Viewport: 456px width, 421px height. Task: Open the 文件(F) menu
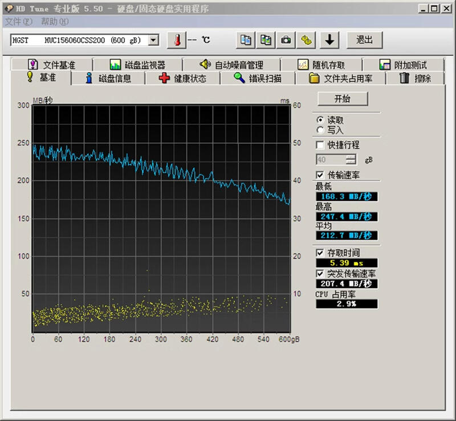click(19, 22)
